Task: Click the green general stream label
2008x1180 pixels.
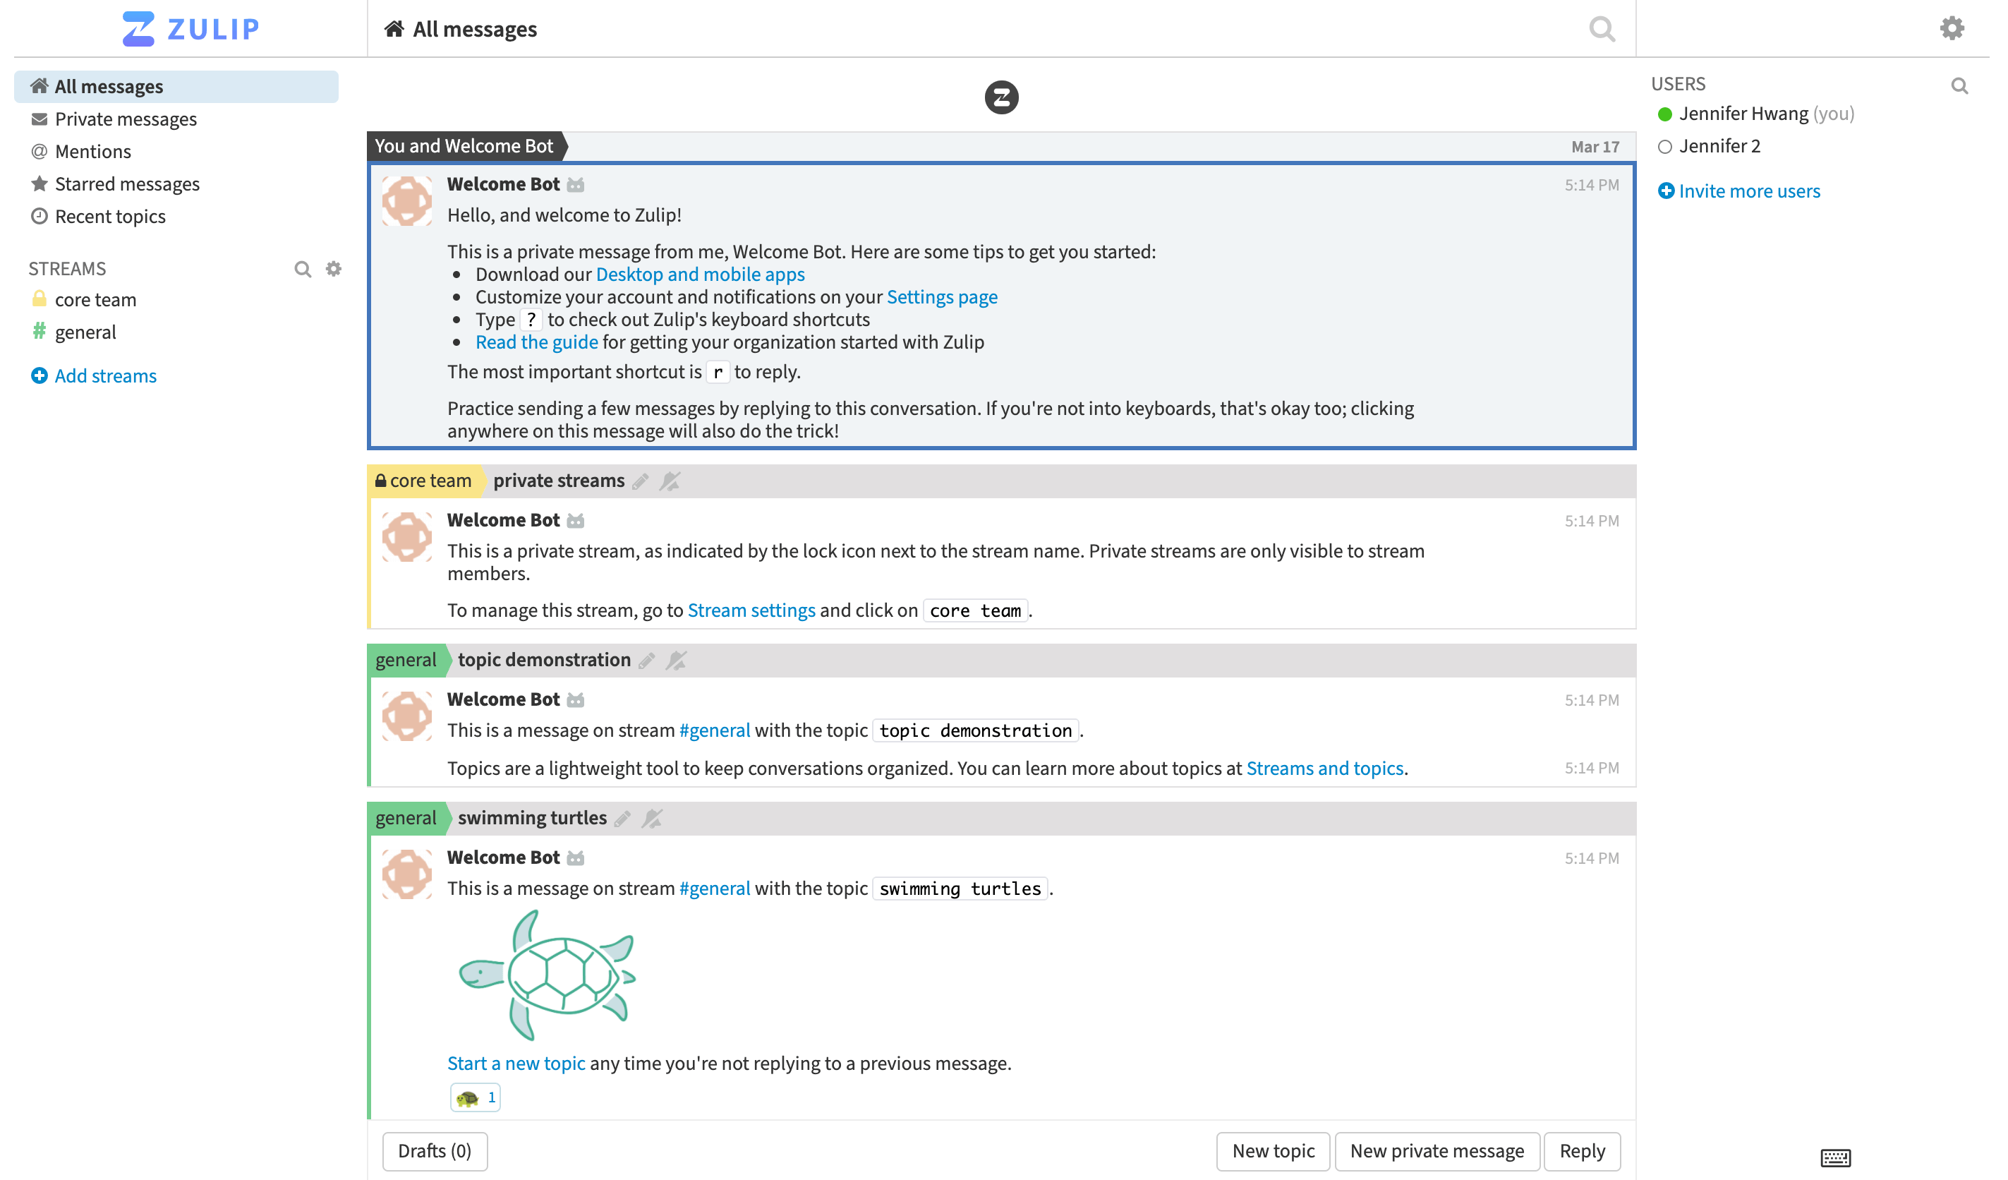Action: tap(406, 660)
